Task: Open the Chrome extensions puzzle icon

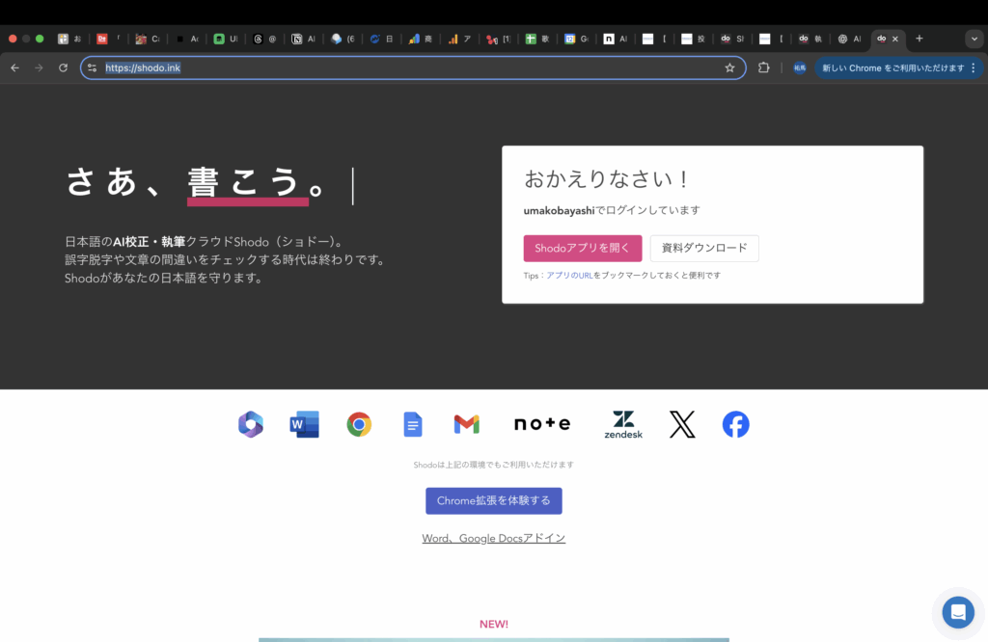Action: click(x=764, y=67)
